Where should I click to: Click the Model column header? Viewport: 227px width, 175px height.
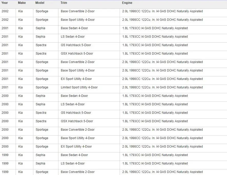40,3
